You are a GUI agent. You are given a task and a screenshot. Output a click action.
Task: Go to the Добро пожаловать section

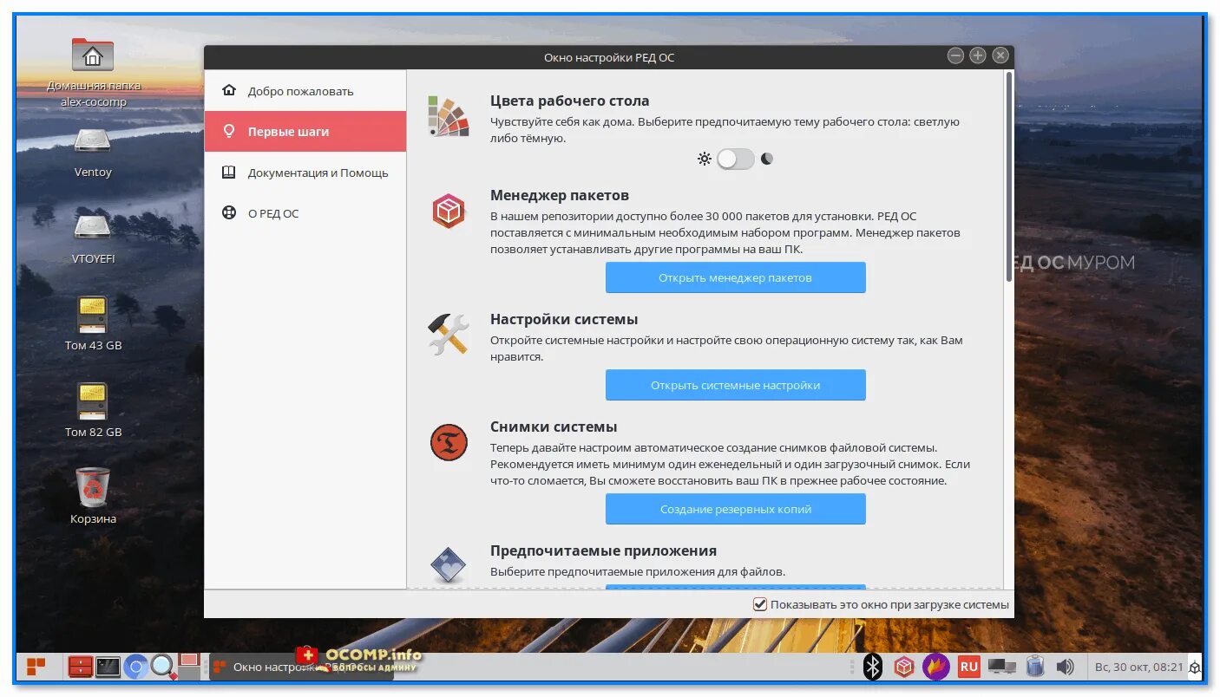(x=305, y=91)
